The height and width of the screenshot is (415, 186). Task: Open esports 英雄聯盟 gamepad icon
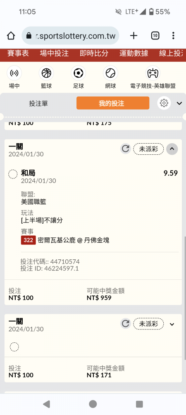pos(153,73)
